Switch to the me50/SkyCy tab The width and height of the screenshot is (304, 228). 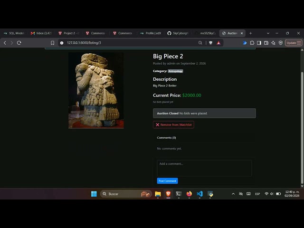tap(206, 33)
